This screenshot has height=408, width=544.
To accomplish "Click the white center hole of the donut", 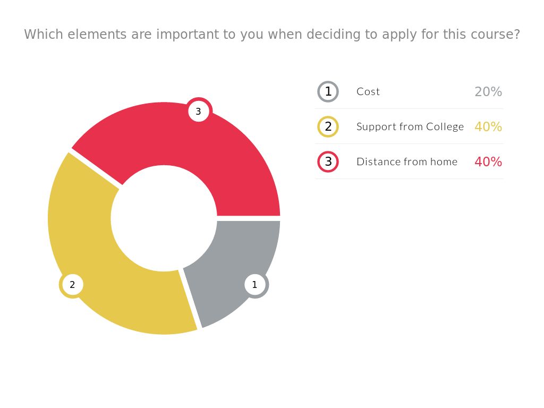I will [x=164, y=218].
